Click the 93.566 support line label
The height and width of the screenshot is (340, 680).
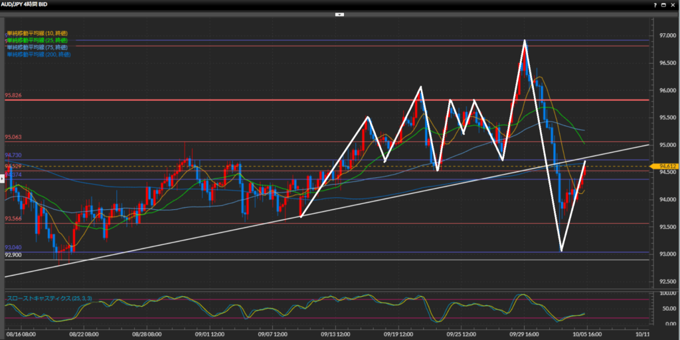coord(13,218)
